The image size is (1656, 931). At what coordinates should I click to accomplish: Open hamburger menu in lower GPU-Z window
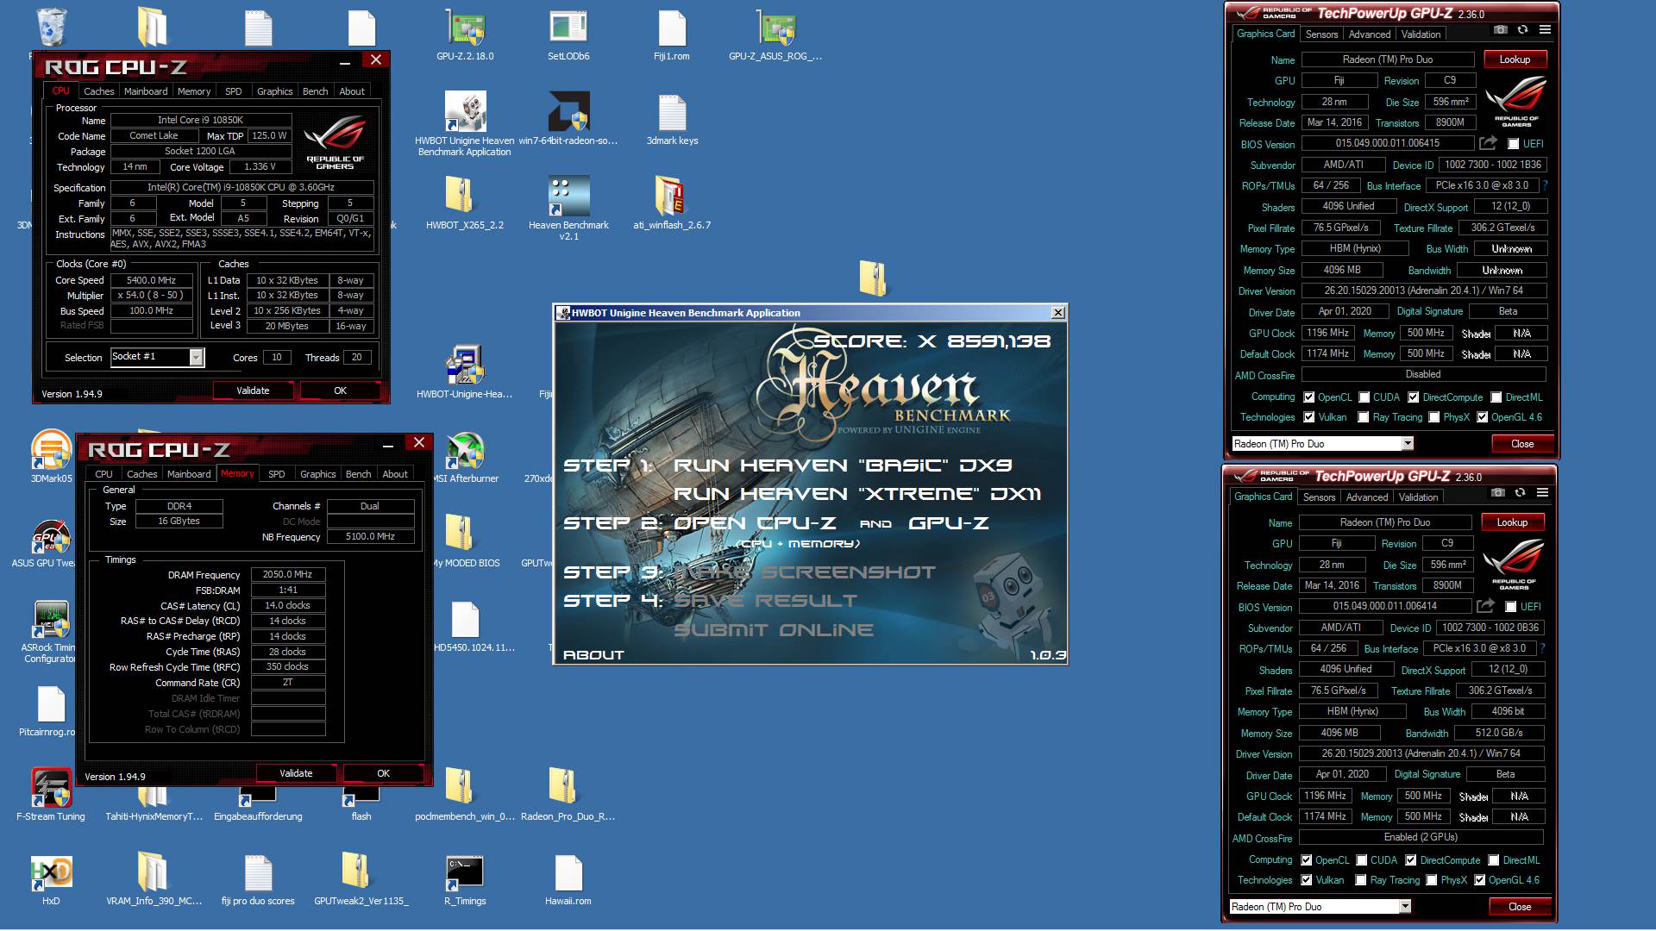[x=1542, y=492]
